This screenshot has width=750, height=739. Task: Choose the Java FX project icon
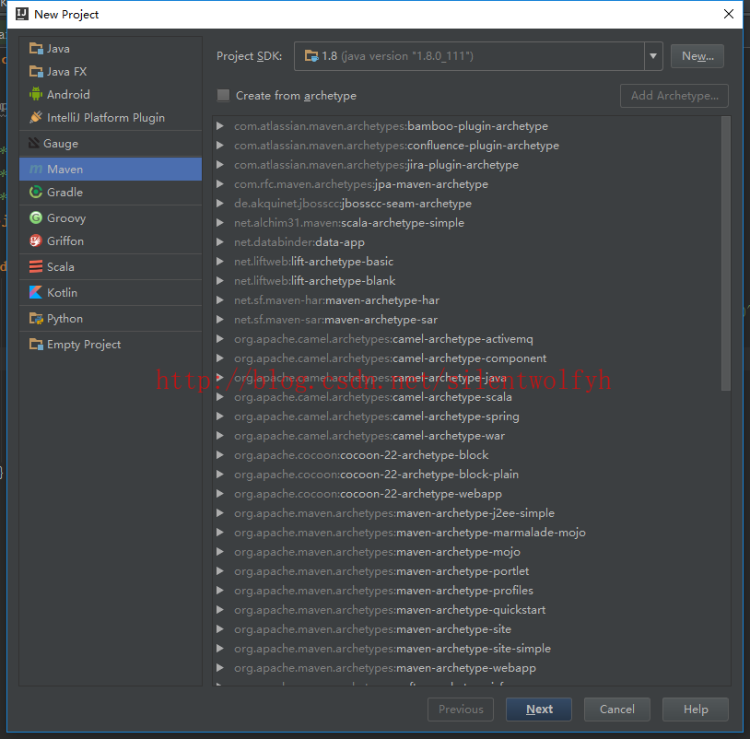[x=36, y=72]
